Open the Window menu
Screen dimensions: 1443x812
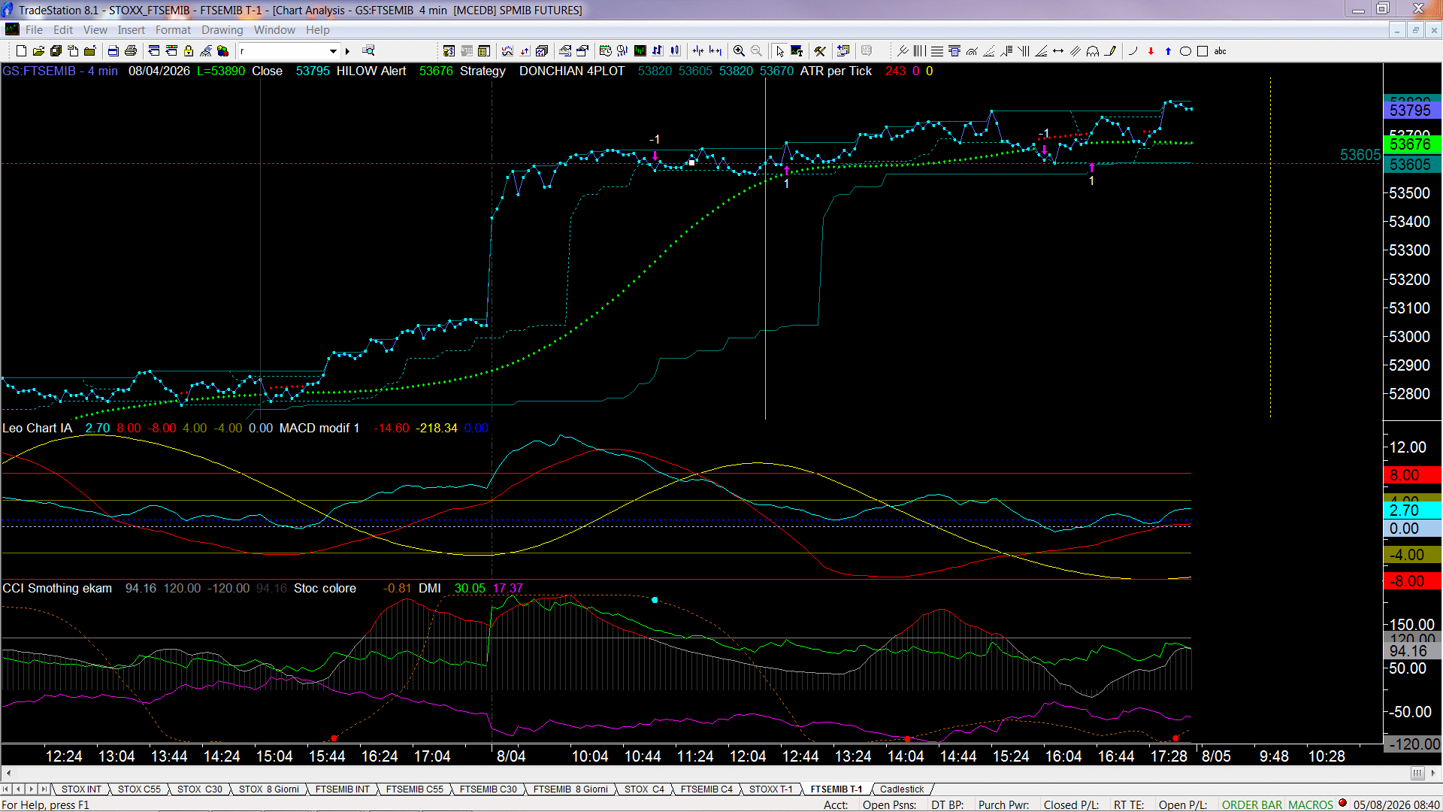tap(274, 30)
